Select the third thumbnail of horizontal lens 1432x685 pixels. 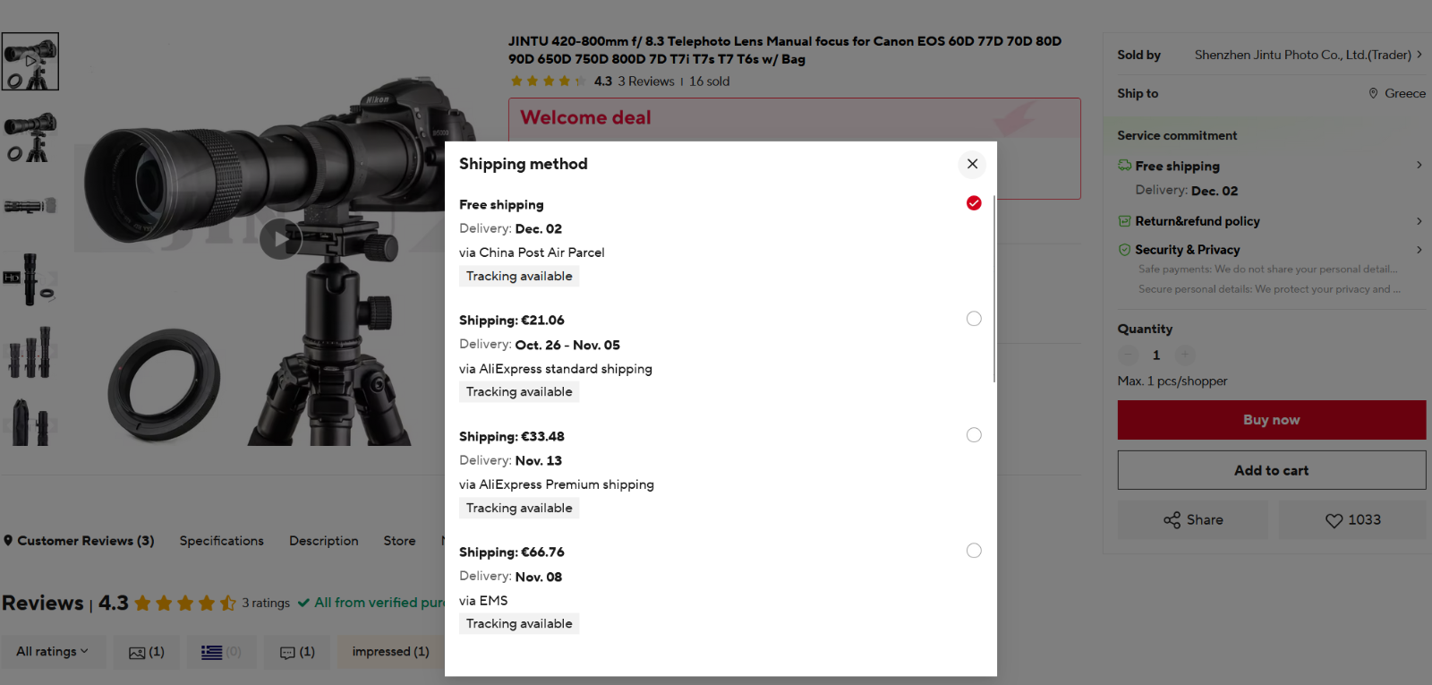[x=30, y=206]
